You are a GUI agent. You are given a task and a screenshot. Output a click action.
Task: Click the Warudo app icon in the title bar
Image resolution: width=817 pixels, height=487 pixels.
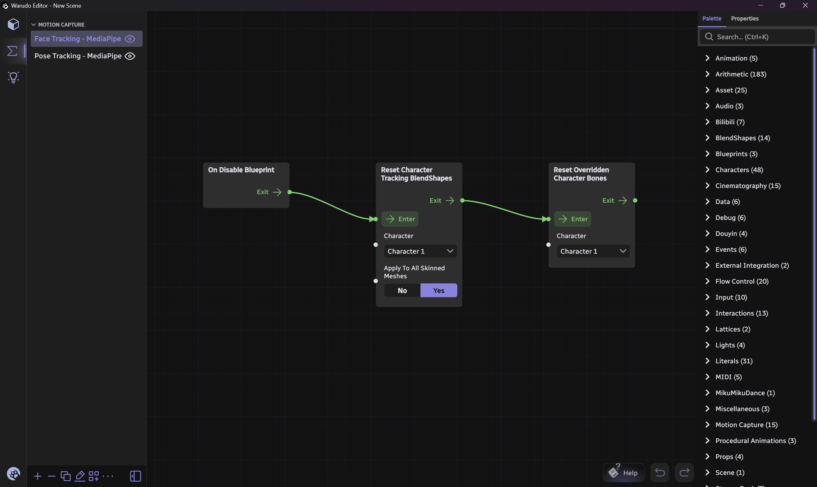coord(5,6)
